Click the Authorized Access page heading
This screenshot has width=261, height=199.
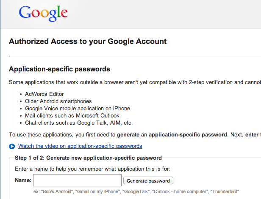(x=88, y=41)
